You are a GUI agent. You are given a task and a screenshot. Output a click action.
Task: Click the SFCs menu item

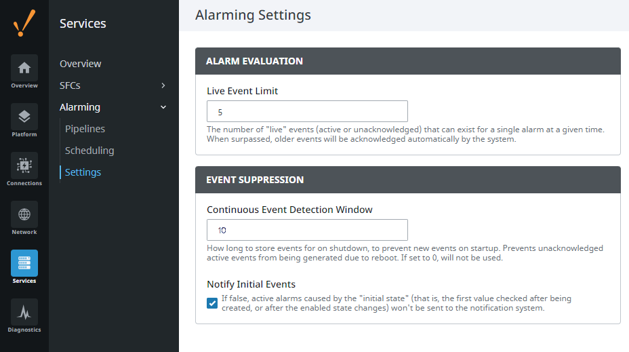[70, 85]
